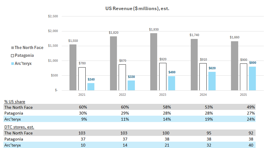The width and height of the screenshot is (266, 148).
Task: Select the Patagonia legend swatch
Action: 12,56
